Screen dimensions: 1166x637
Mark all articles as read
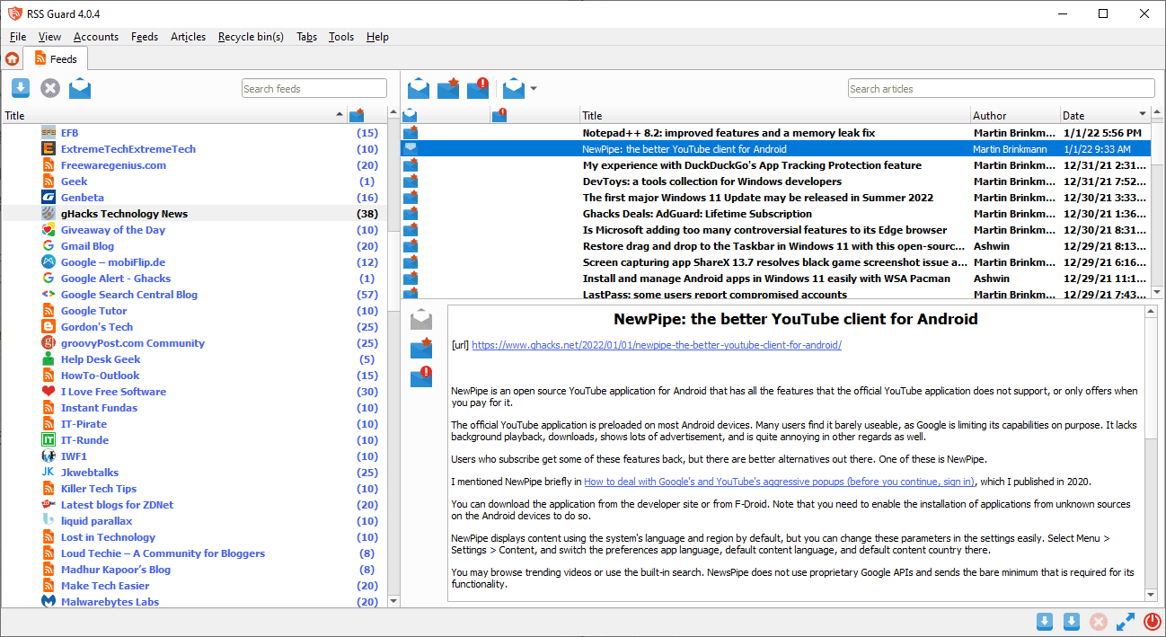click(x=79, y=88)
